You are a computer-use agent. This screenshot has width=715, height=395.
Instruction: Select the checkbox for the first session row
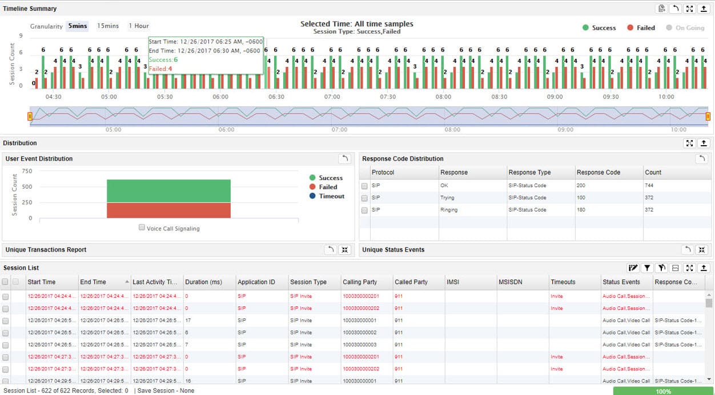tap(6, 296)
